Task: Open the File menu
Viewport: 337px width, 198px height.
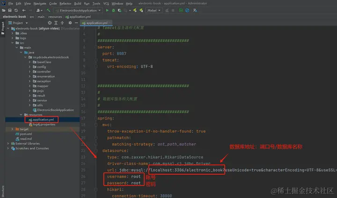Action: click(10, 3)
